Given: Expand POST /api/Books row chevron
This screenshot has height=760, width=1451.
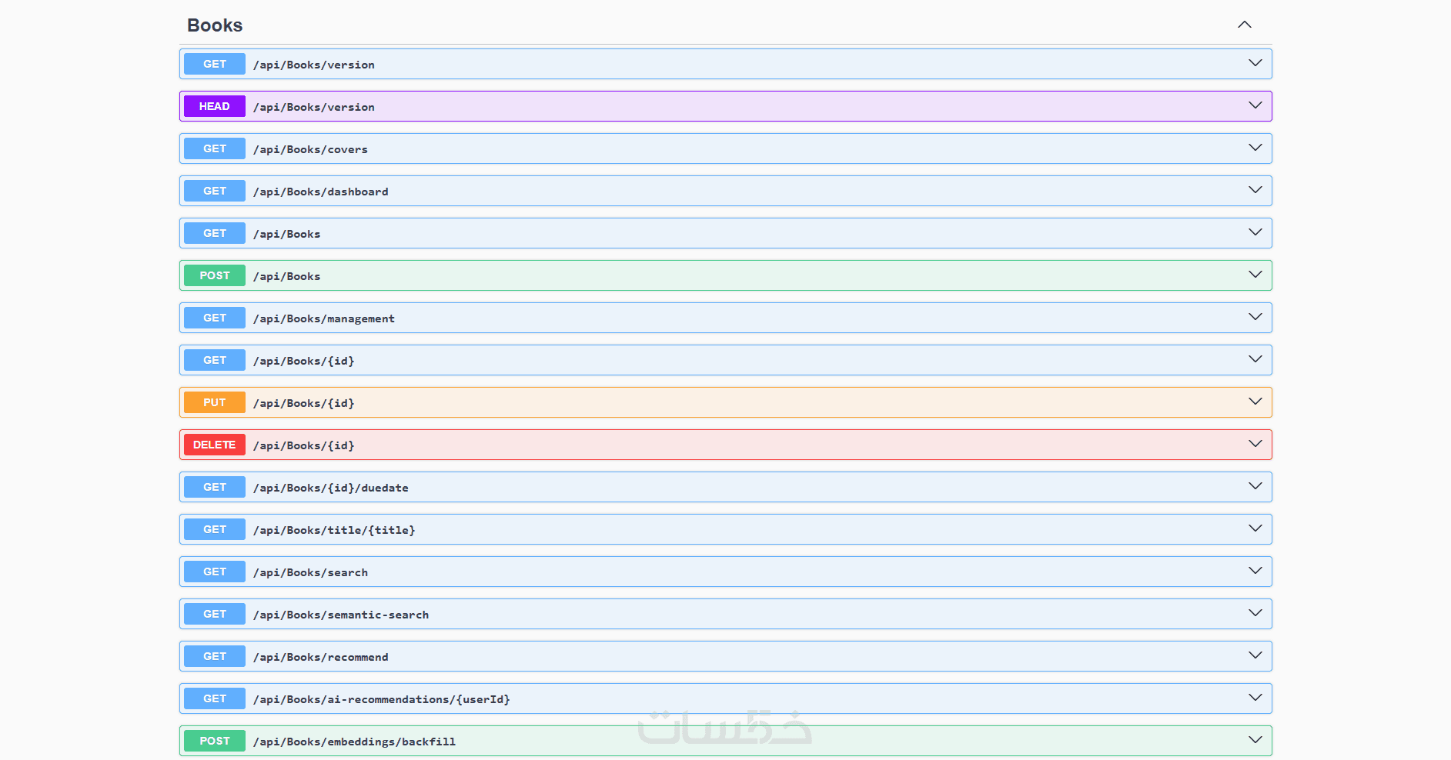Looking at the screenshot, I should pos(1255,275).
